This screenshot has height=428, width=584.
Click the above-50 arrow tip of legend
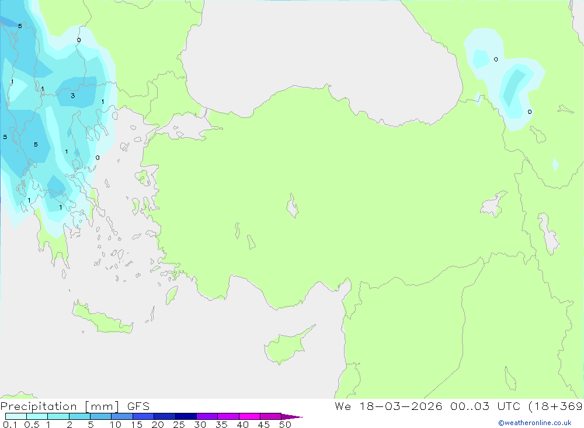pyautogui.click(x=292, y=416)
